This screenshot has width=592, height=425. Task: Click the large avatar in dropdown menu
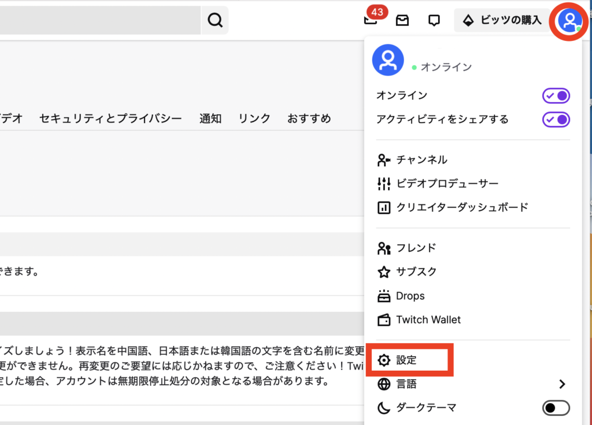(388, 60)
